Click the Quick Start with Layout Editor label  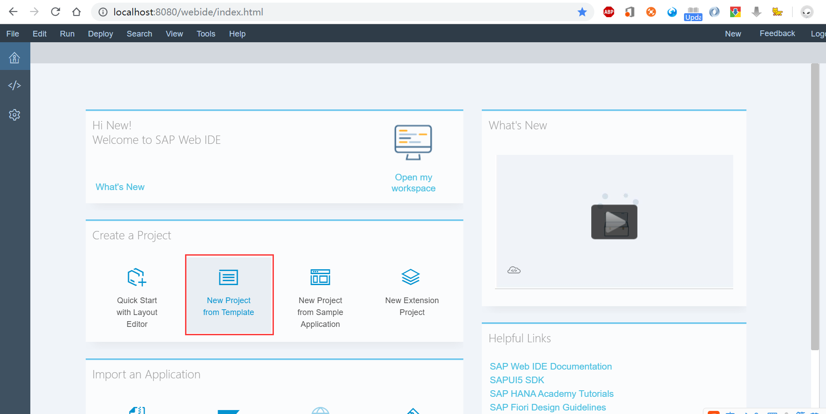[x=137, y=312]
